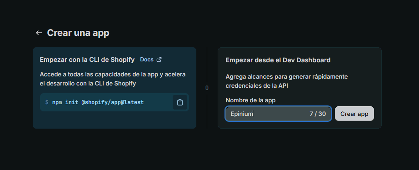Click the 7 / 30 character counter
This screenshot has width=419, height=170.
pyautogui.click(x=318, y=114)
